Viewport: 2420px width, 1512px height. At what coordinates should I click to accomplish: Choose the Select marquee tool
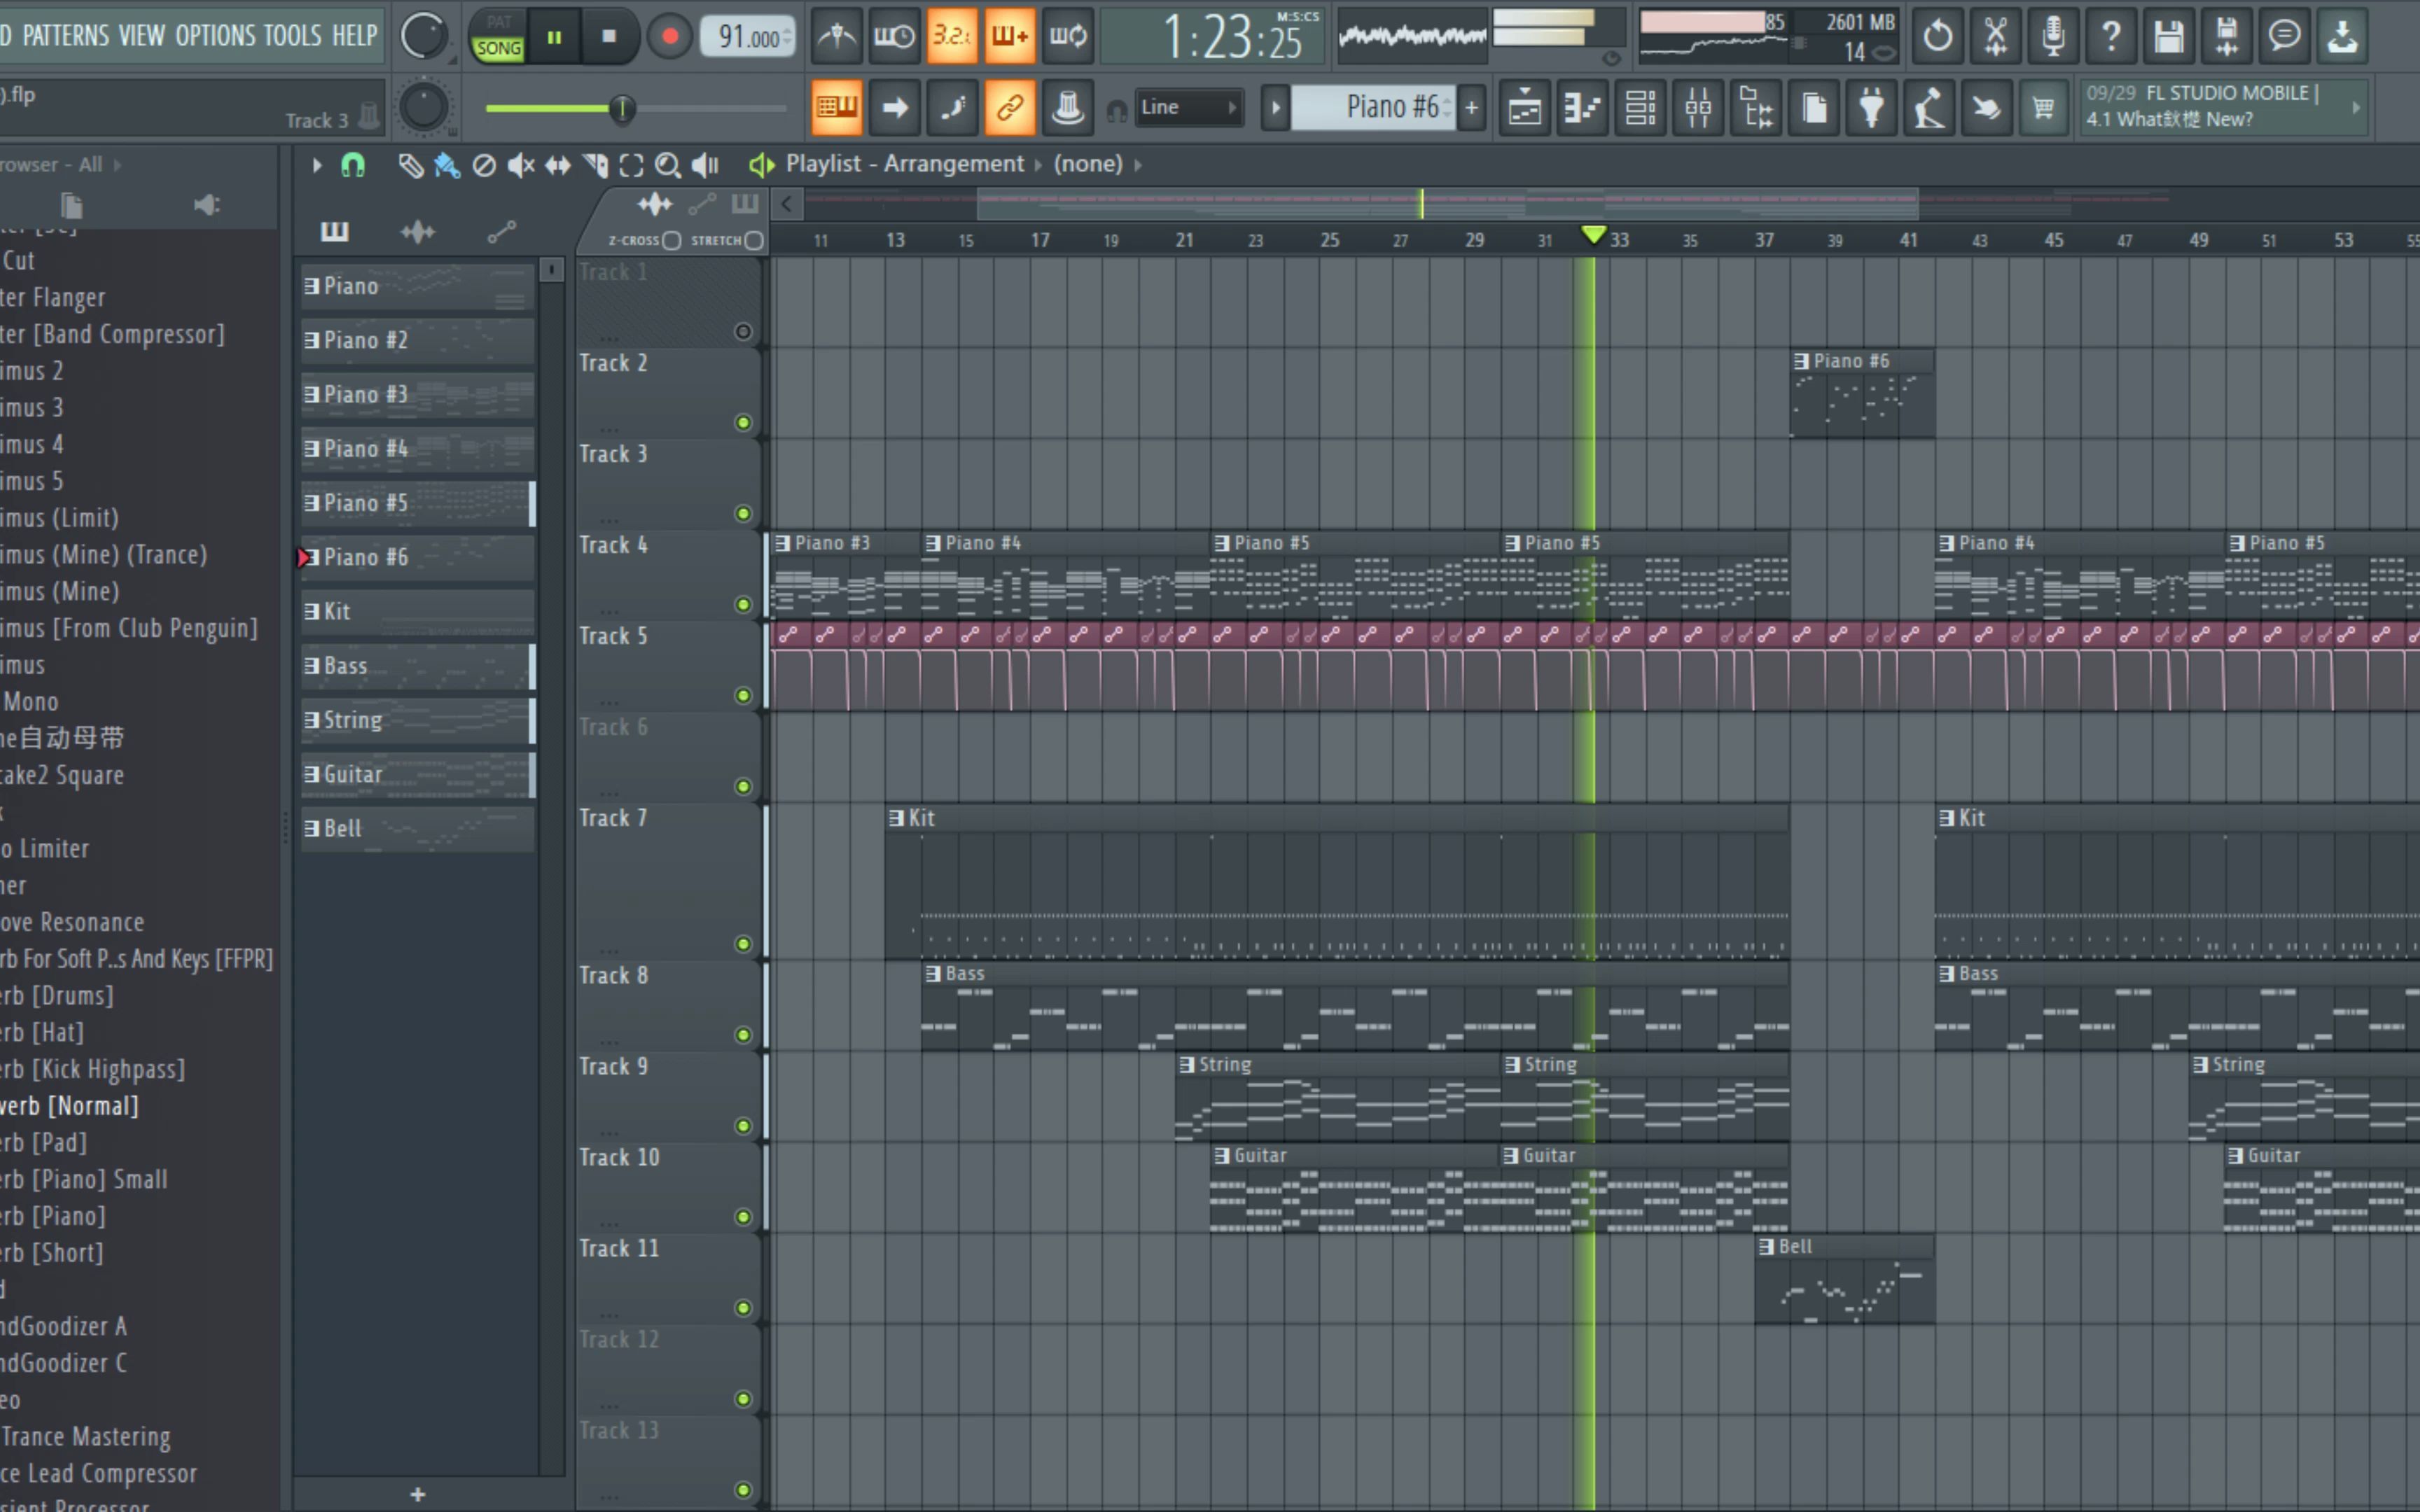(631, 165)
